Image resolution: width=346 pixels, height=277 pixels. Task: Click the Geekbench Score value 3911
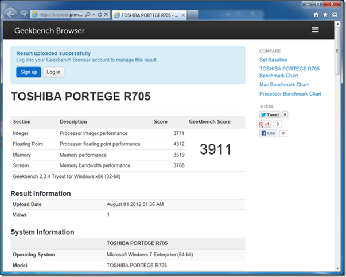click(216, 149)
